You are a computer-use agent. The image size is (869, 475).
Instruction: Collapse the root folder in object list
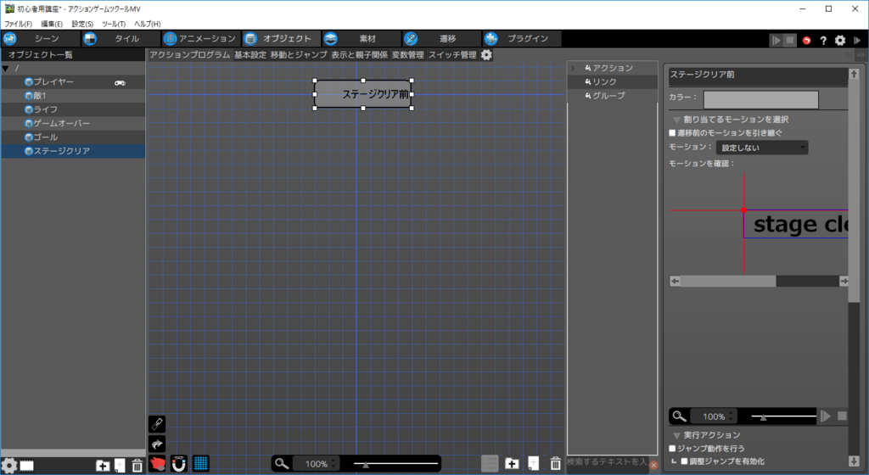pyautogui.click(x=6, y=69)
